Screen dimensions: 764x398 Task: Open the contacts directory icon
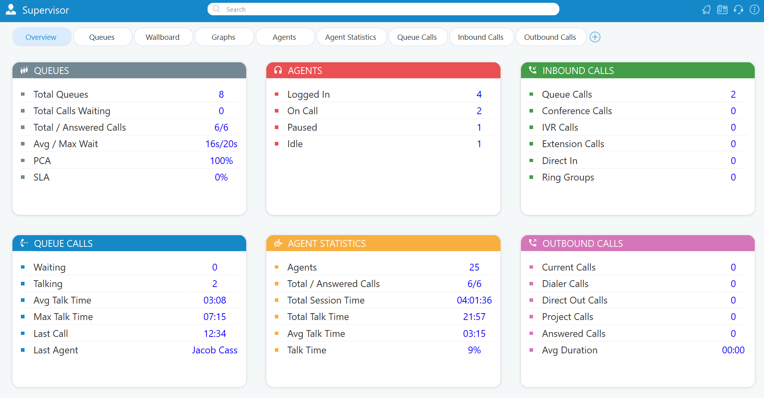[x=722, y=10]
